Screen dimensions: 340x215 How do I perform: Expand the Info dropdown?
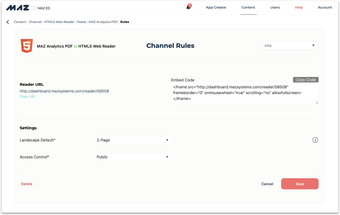290,46
